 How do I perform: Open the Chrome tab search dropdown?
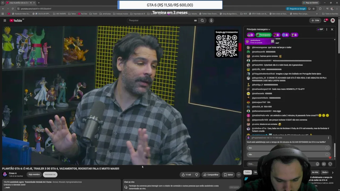3,3
